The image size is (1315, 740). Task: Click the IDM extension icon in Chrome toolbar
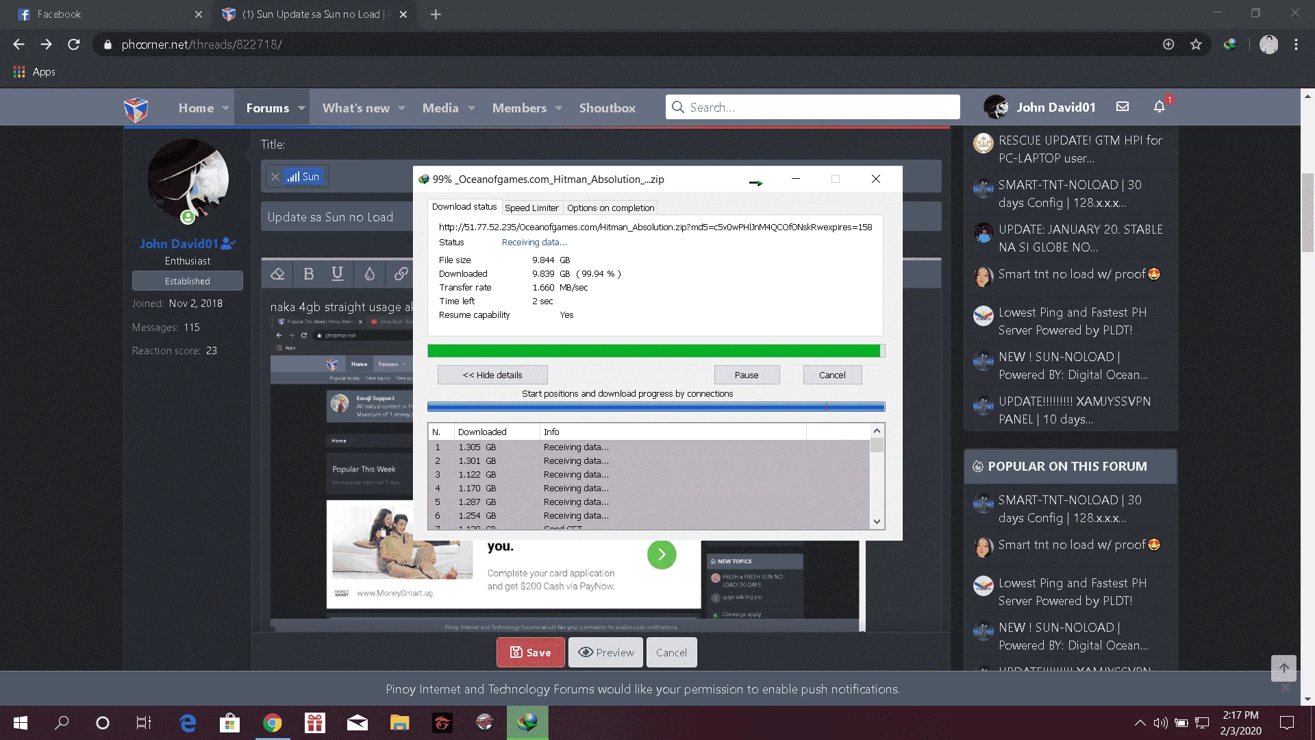point(1230,45)
